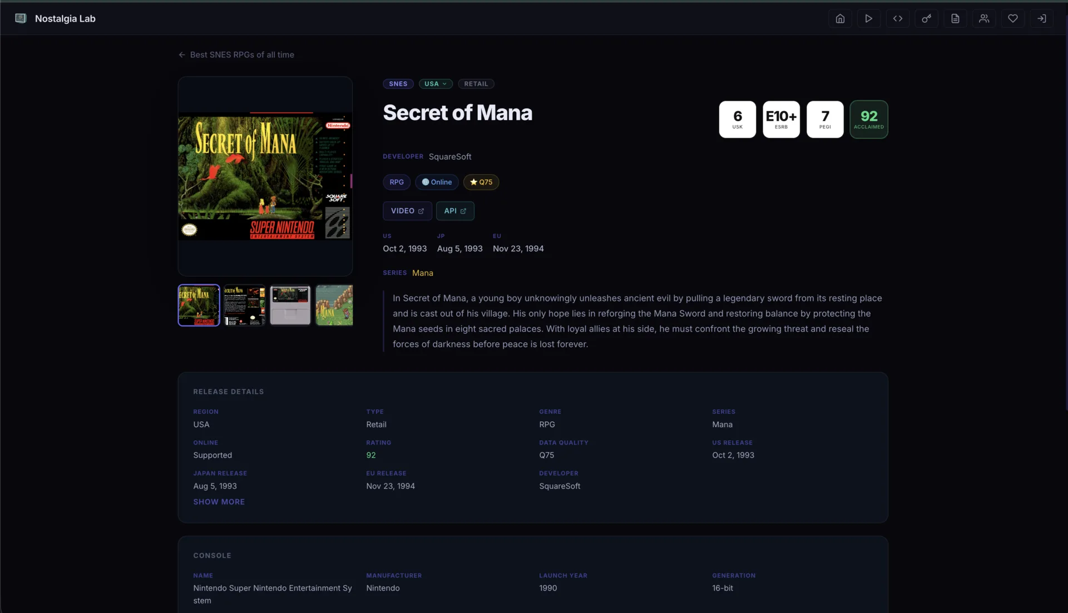Screen dimensions: 1068x613
Task: Click the Online tag chip
Action: (437, 182)
